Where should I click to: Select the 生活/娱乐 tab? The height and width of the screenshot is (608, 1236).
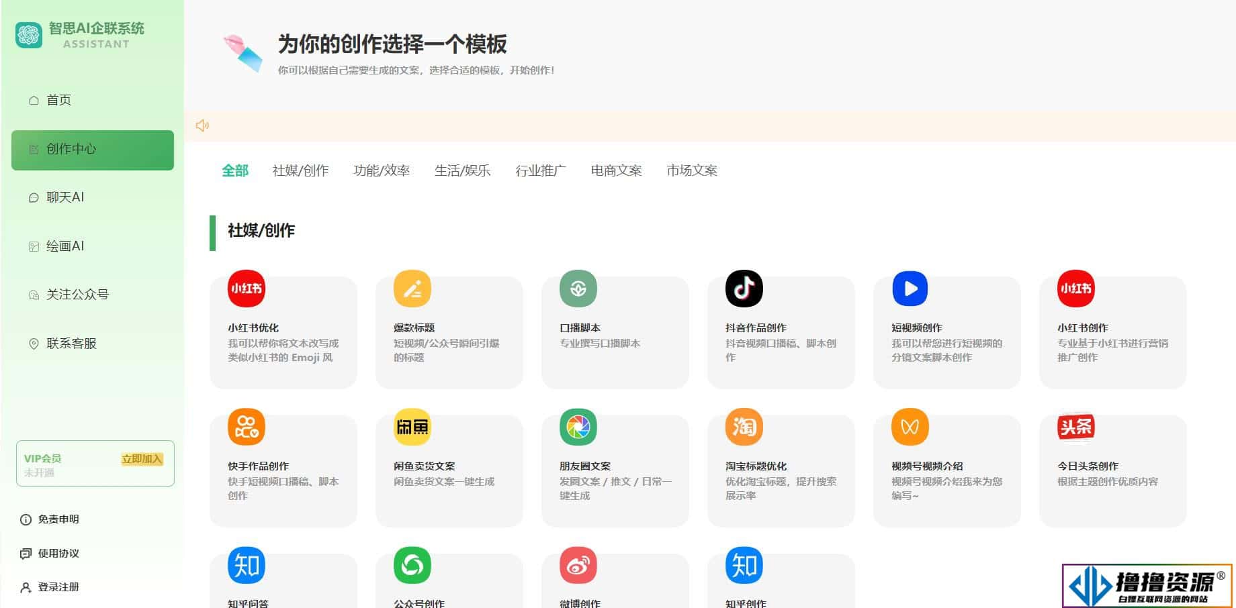click(x=463, y=170)
